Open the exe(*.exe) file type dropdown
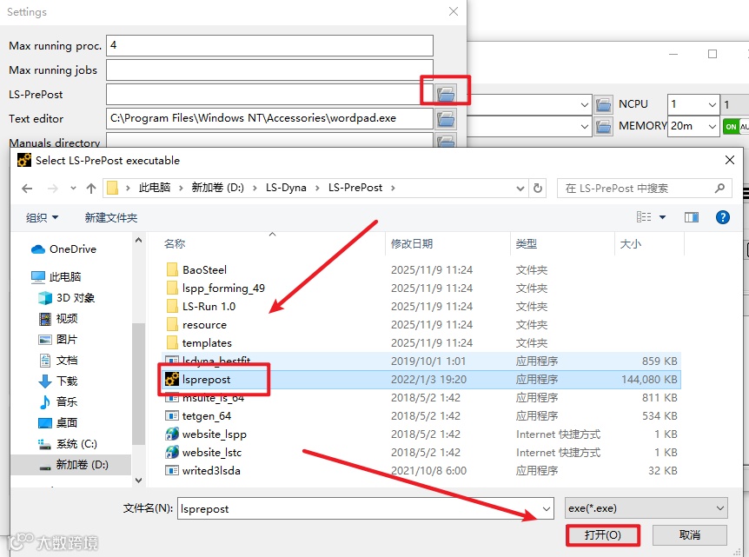The width and height of the screenshot is (749, 557). pos(646,508)
